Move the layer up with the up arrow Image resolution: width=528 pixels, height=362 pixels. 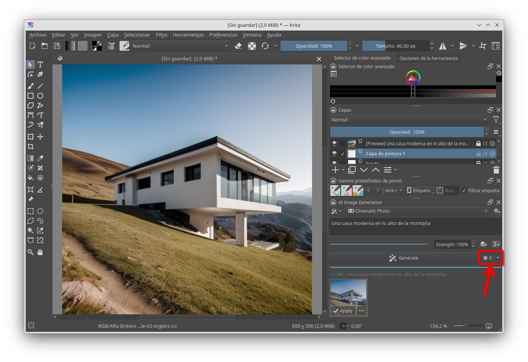pyautogui.click(x=376, y=170)
